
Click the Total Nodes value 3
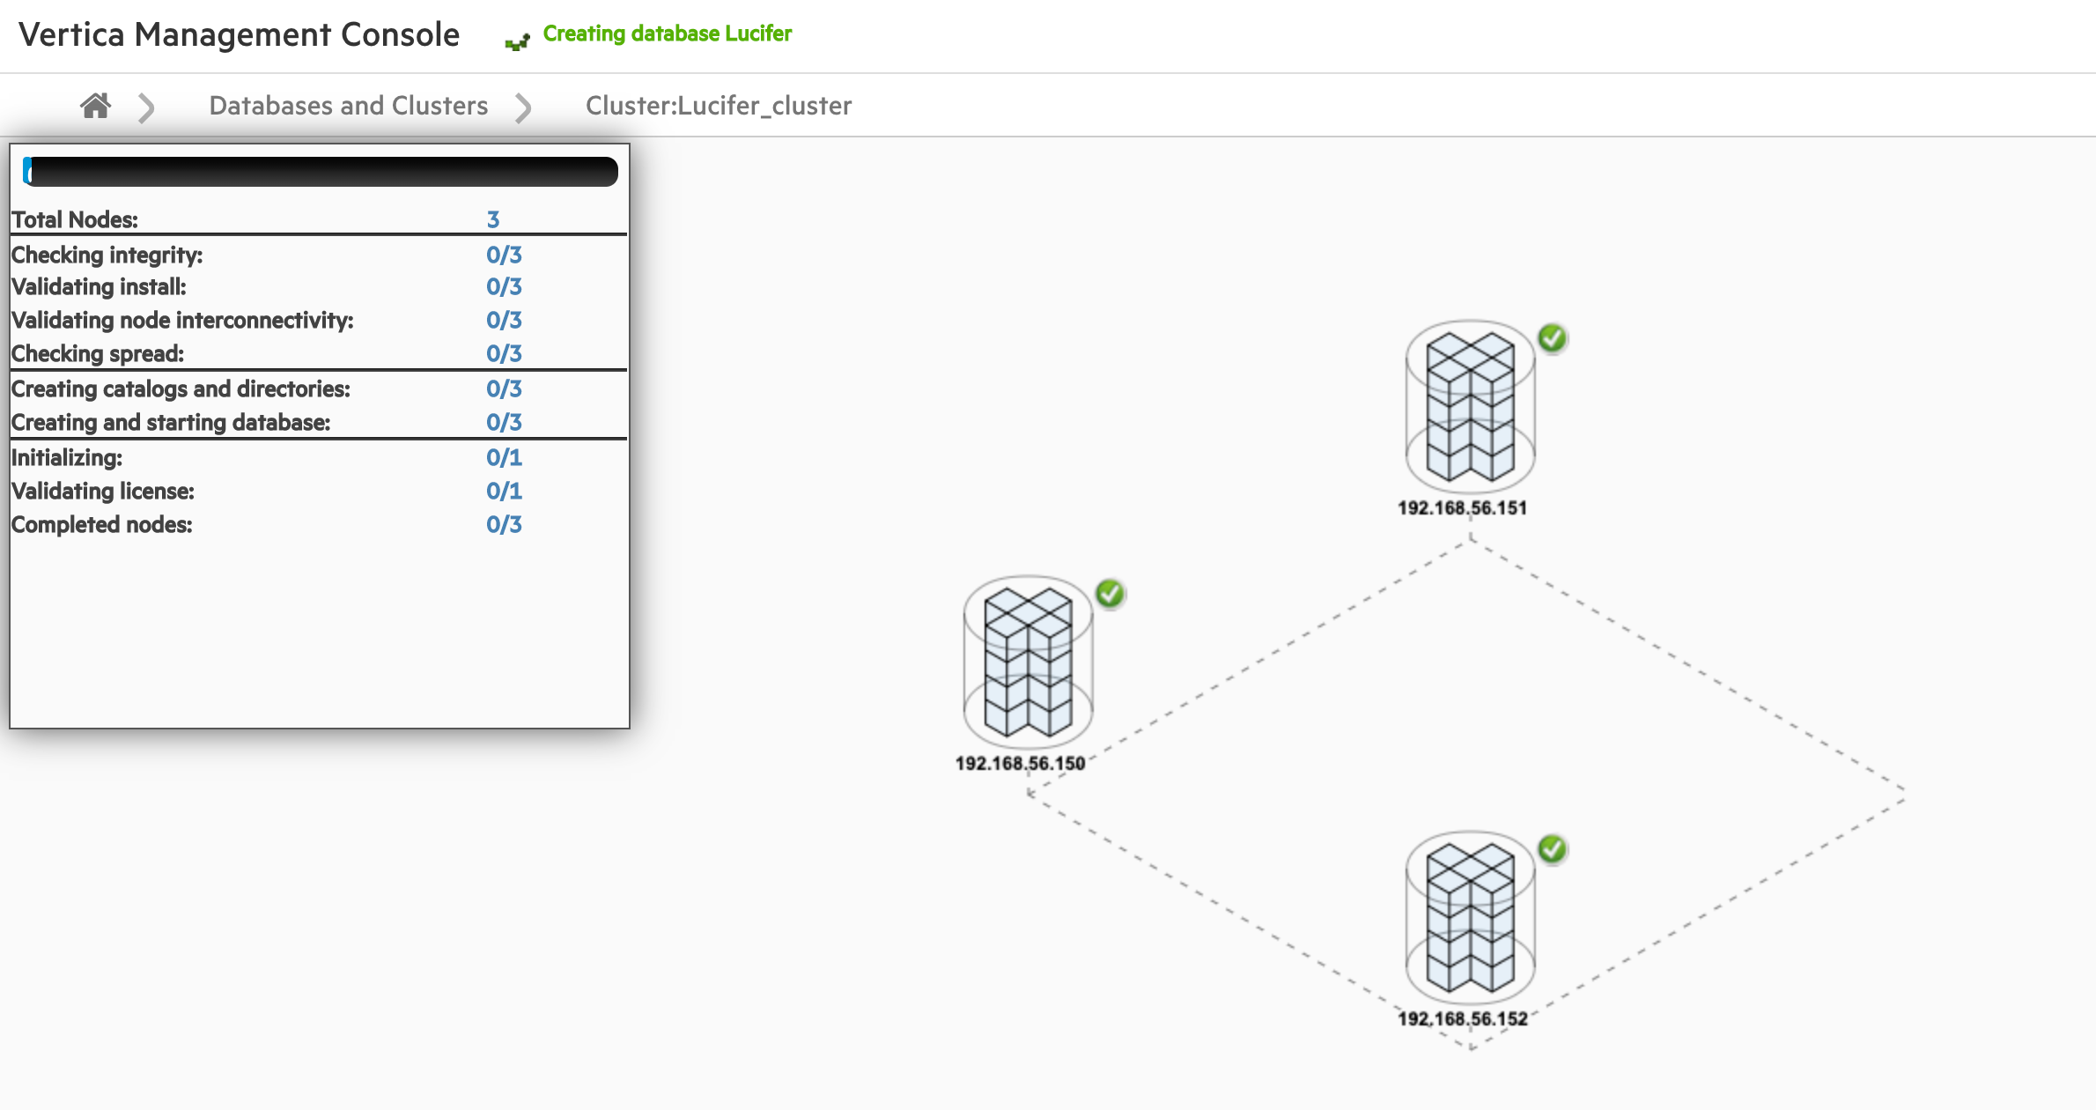click(493, 219)
